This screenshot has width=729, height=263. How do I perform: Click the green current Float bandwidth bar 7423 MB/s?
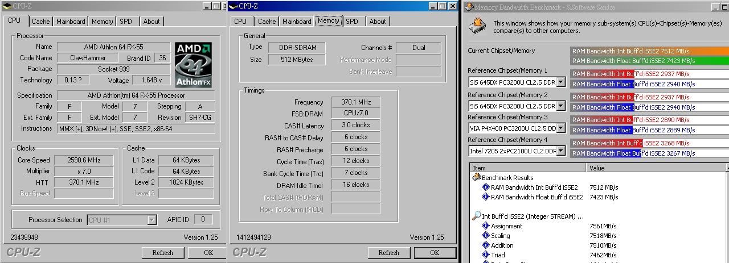(x=650, y=61)
